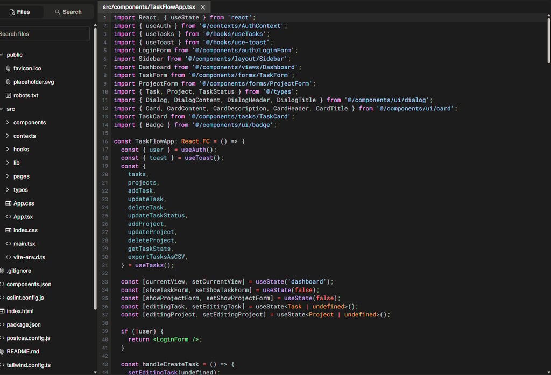This screenshot has height=375, width=551.
Task: Click the Search files input field
Action: tap(44, 34)
